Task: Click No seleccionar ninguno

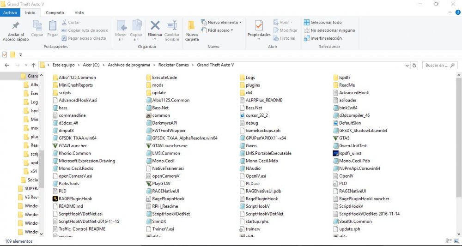Action: tap(329, 30)
